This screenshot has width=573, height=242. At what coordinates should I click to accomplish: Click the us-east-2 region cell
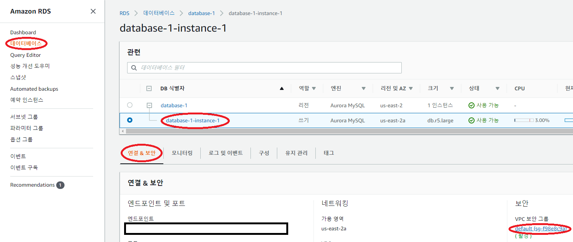click(x=391, y=105)
